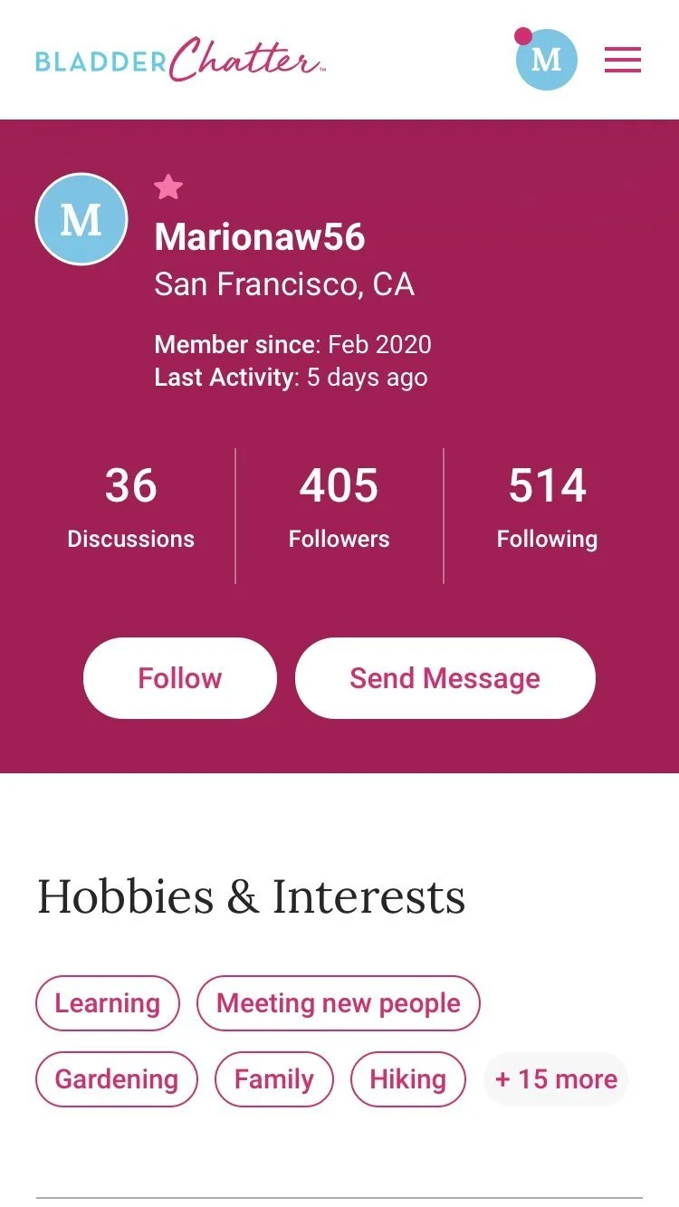Click the Send Message button
Image resolution: width=679 pixels, height=1207 pixels.
click(445, 678)
